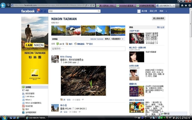Open the first photo strip thumbnail
This screenshot has height=120, width=192.
pos(58,31)
